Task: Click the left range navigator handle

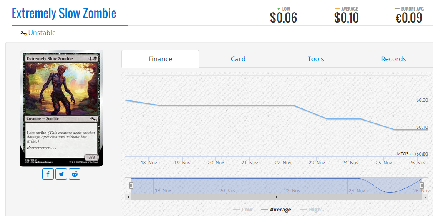Action: 131,185
